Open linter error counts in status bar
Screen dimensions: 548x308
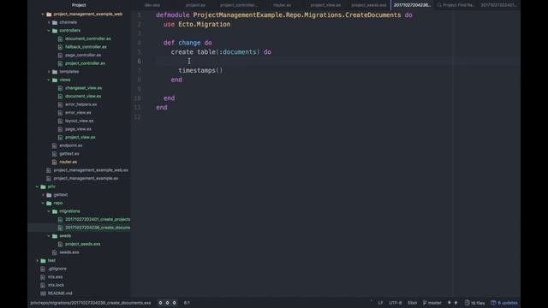pyautogui.click(x=168, y=303)
